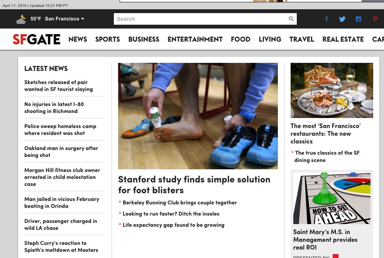View the foot blister runner photo

click(x=198, y=116)
